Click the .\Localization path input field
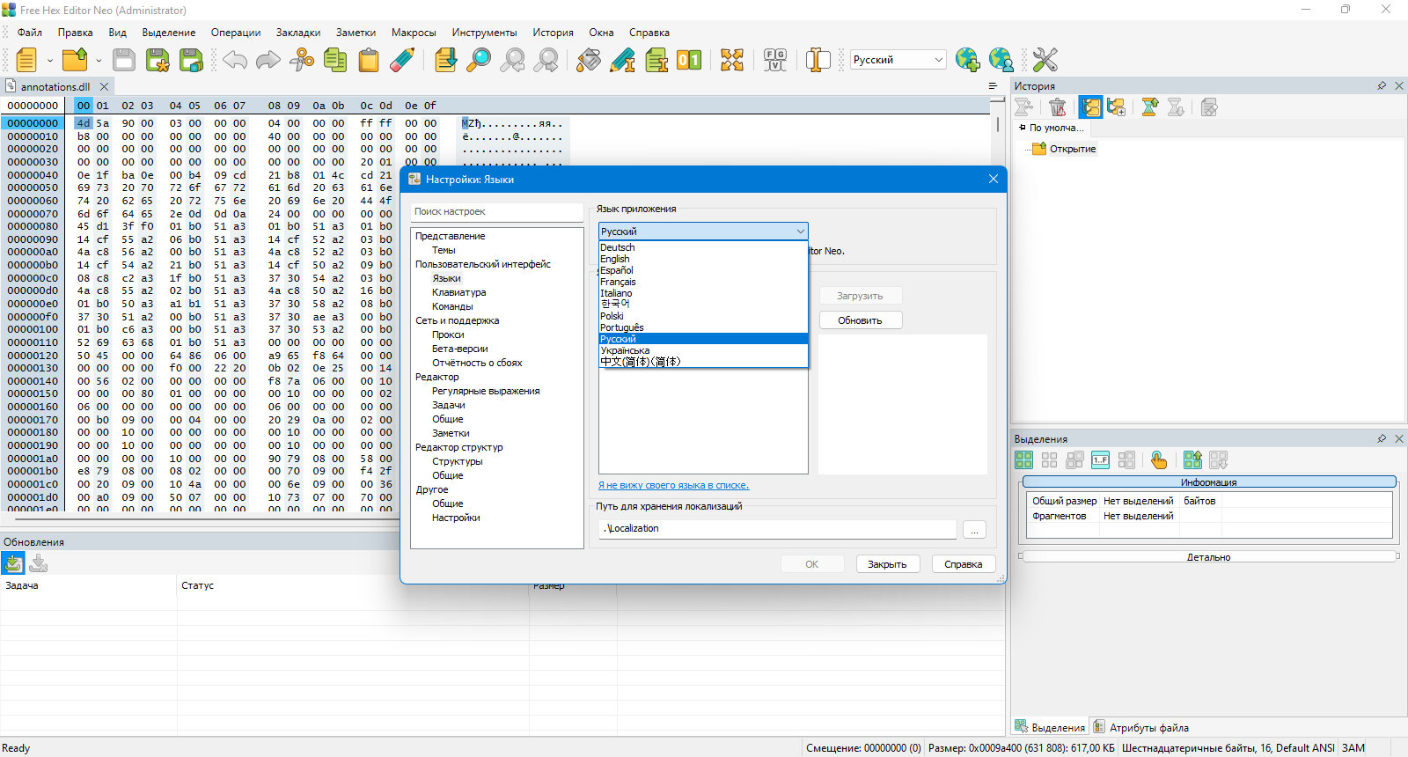This screenshot has height=757, width=1408. [778, 529]
